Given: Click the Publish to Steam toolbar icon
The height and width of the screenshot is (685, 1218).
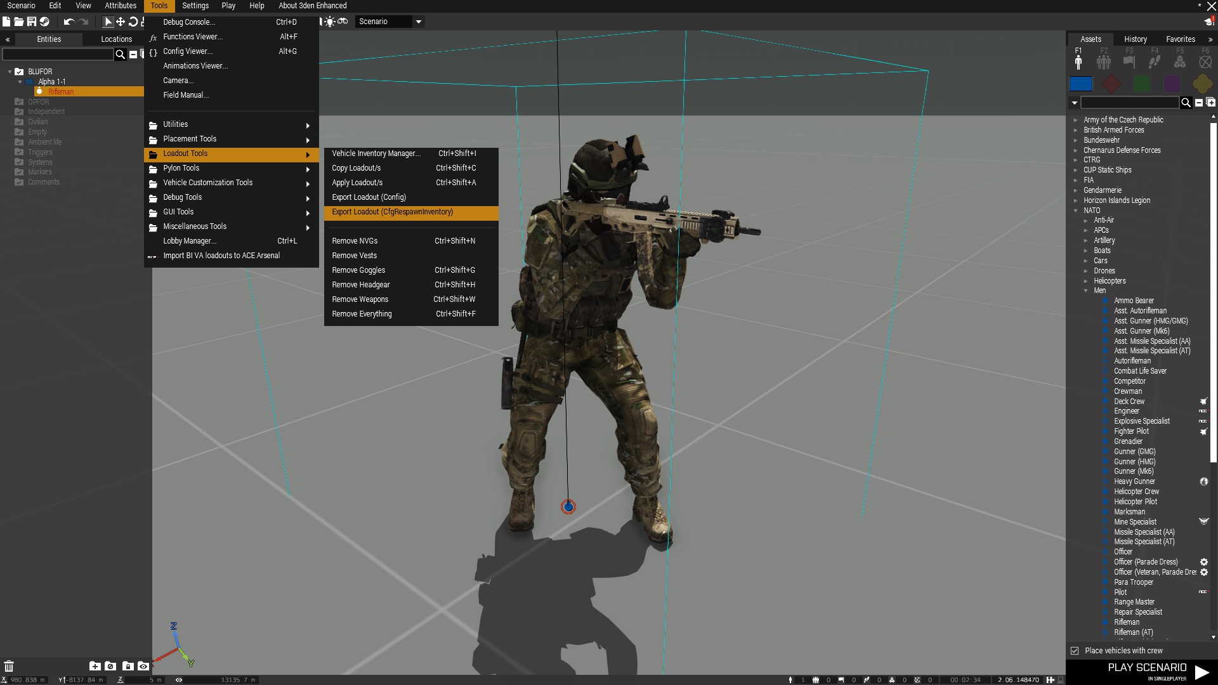Looking at the screenshot, I should [x=44, y=22].
